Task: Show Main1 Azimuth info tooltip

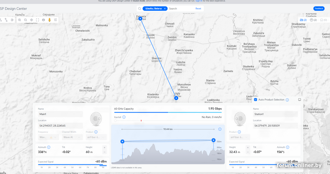Action: point(49,147)
